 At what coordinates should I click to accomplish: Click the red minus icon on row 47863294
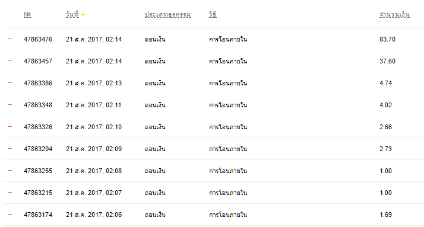tap(10, 148)
